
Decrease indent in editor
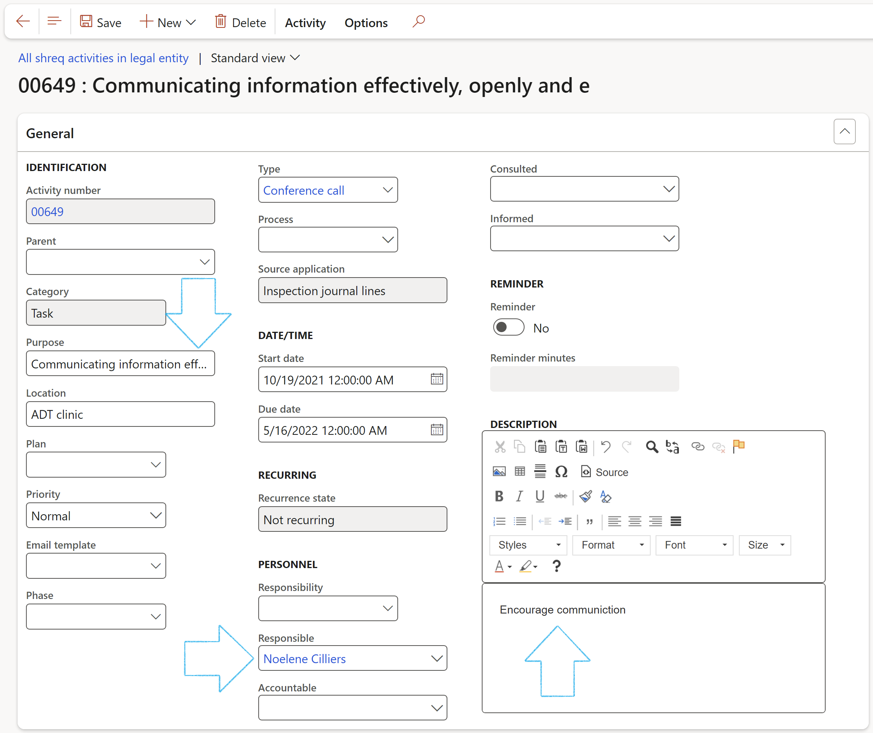point(545,521)
